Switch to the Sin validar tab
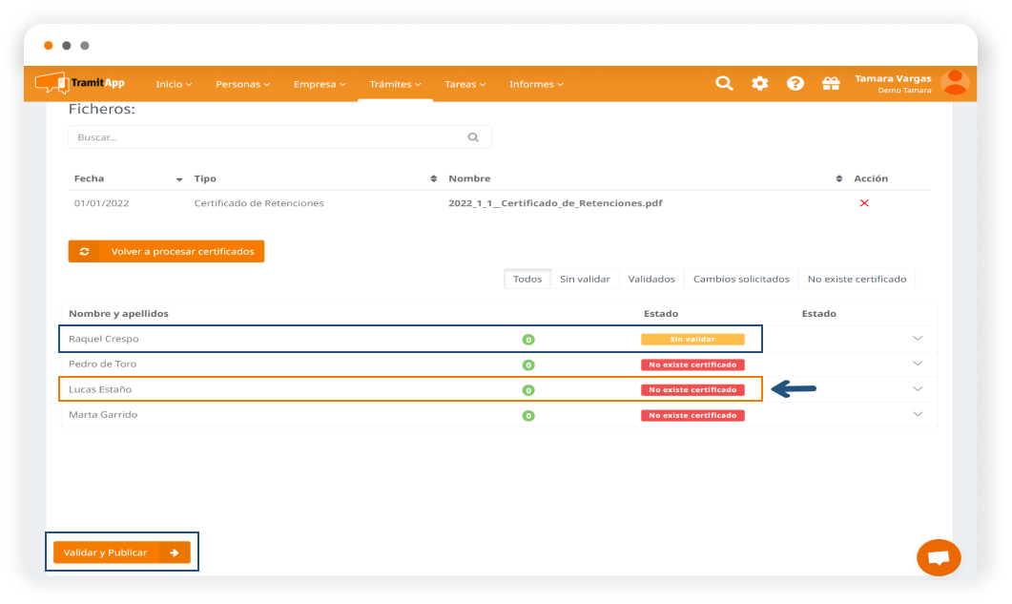Image resolution: width=1012 pixels, height=604 pixels. [x=585, y=279]
